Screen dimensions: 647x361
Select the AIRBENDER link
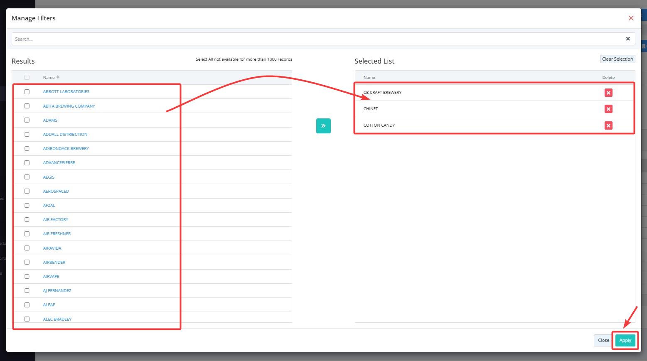click(54, 262)
